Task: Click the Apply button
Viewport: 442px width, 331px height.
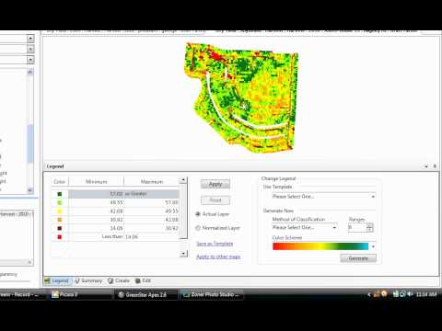Action: click(215, 184)
